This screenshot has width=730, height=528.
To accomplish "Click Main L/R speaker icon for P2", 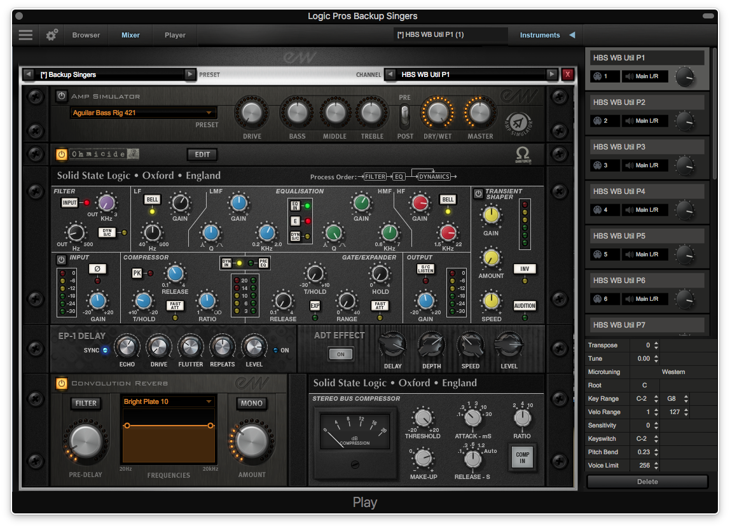I will (630, 121).
